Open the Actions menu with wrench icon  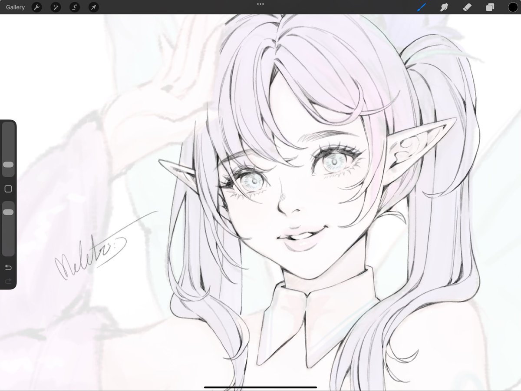point(37,7)
